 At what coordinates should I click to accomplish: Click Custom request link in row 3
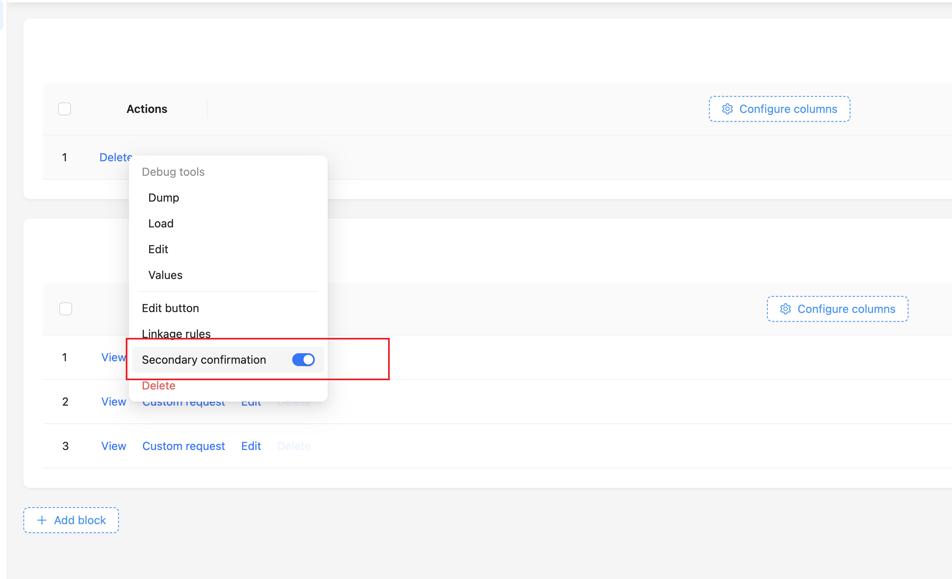[x=183, y=446]
